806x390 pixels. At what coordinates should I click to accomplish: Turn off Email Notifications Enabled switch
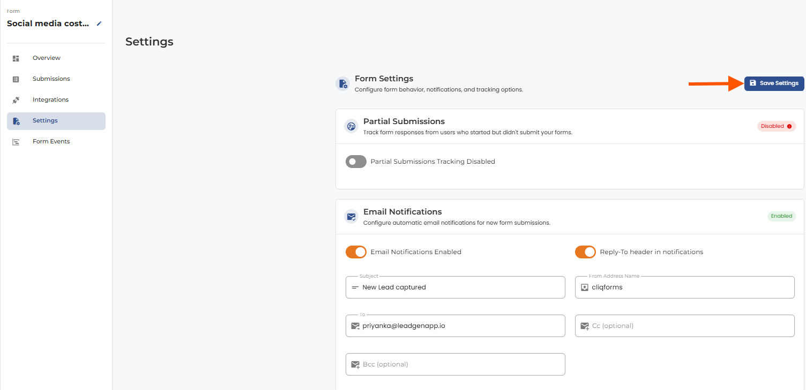[x=356, y=252]
